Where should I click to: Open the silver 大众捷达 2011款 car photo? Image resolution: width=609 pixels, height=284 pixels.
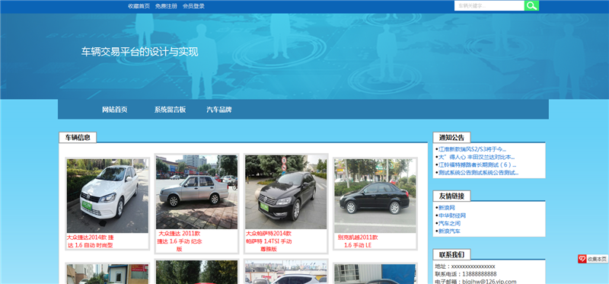196,192
